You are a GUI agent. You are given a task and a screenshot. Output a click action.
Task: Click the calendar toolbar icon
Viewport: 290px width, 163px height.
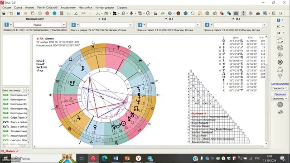[x=140, y=13]
